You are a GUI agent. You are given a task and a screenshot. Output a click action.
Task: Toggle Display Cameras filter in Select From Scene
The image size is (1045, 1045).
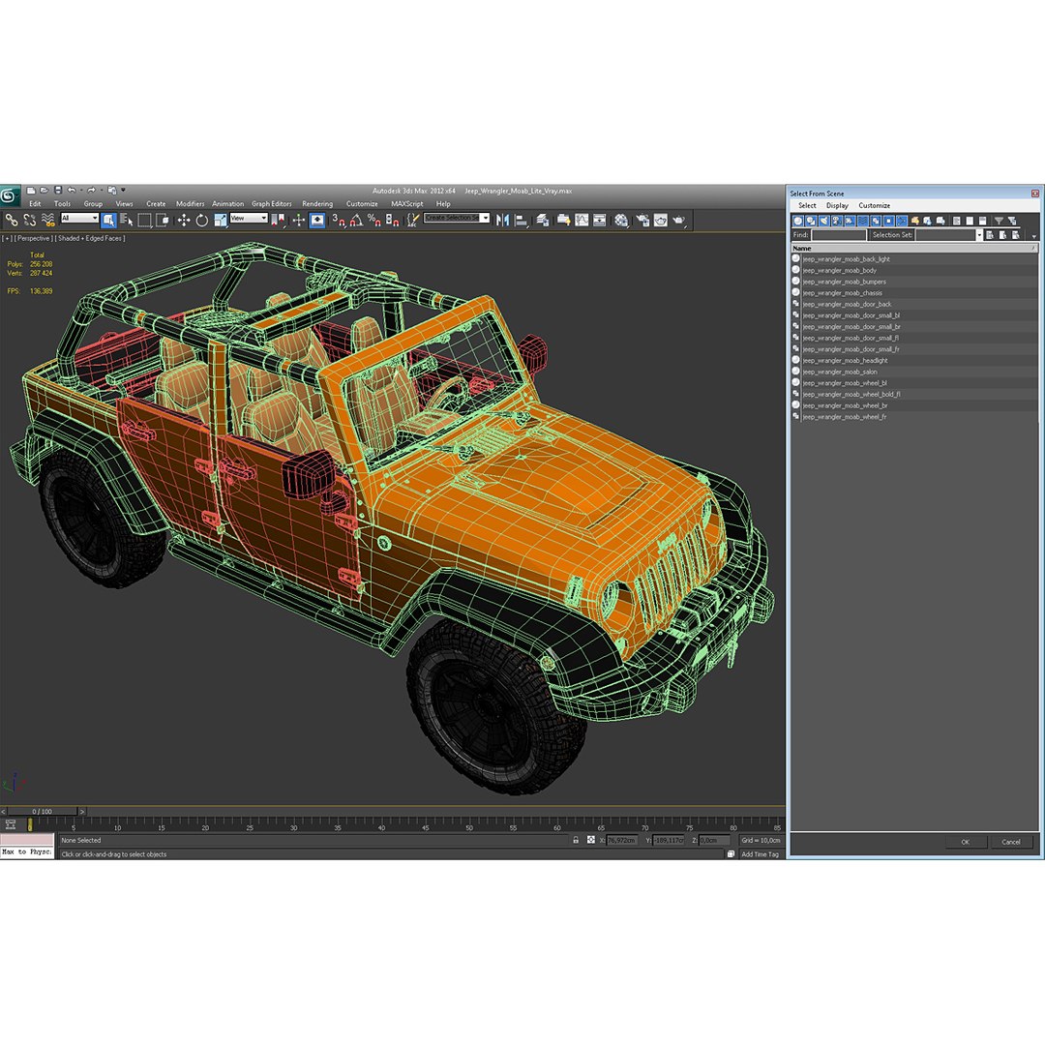coord(836,221)
